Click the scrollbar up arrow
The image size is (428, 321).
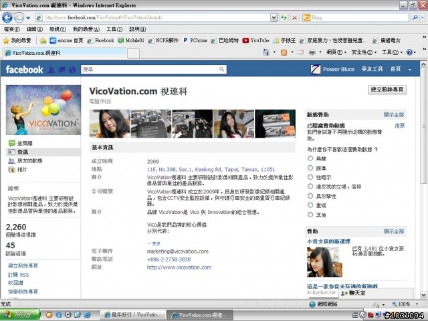tap(423, 64)
